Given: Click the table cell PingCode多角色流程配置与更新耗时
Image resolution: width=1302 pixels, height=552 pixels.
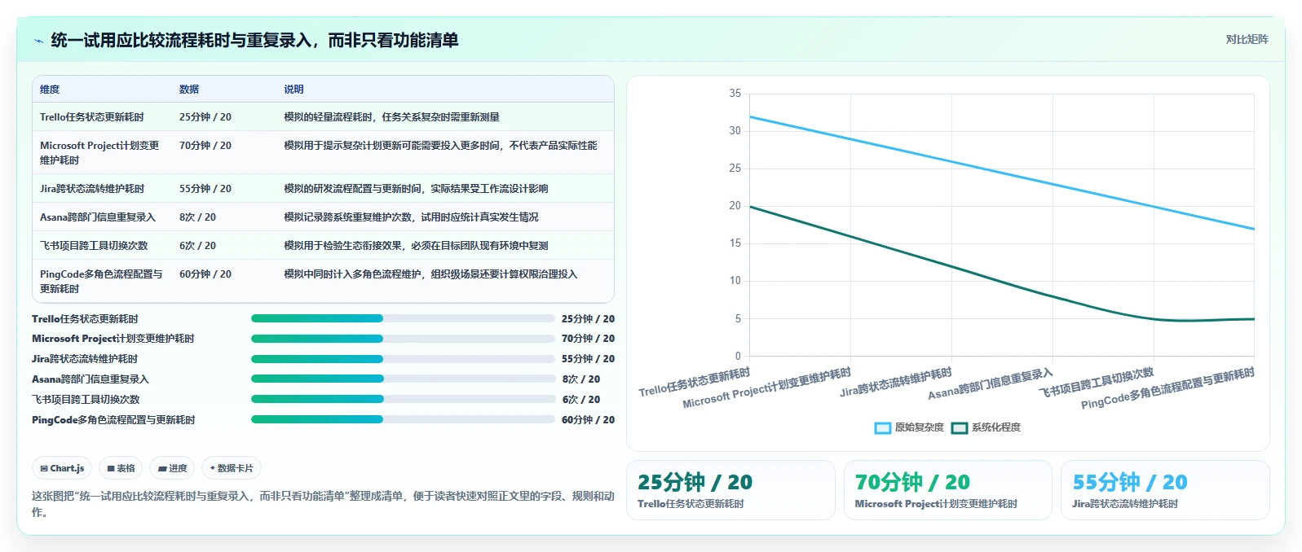Looking at the screenshot, I should point(102,282).
